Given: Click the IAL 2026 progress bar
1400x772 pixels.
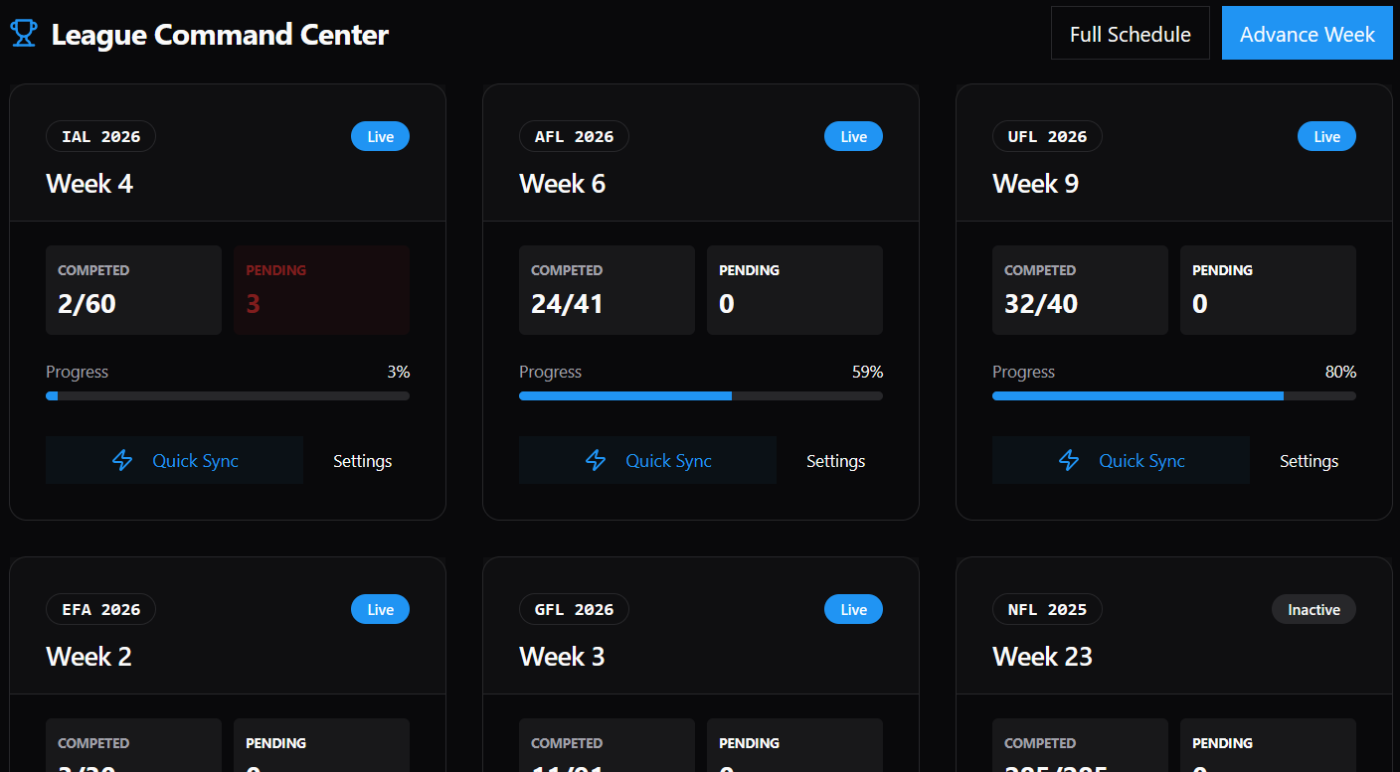Looking at the screenshot, I should 228,395.
